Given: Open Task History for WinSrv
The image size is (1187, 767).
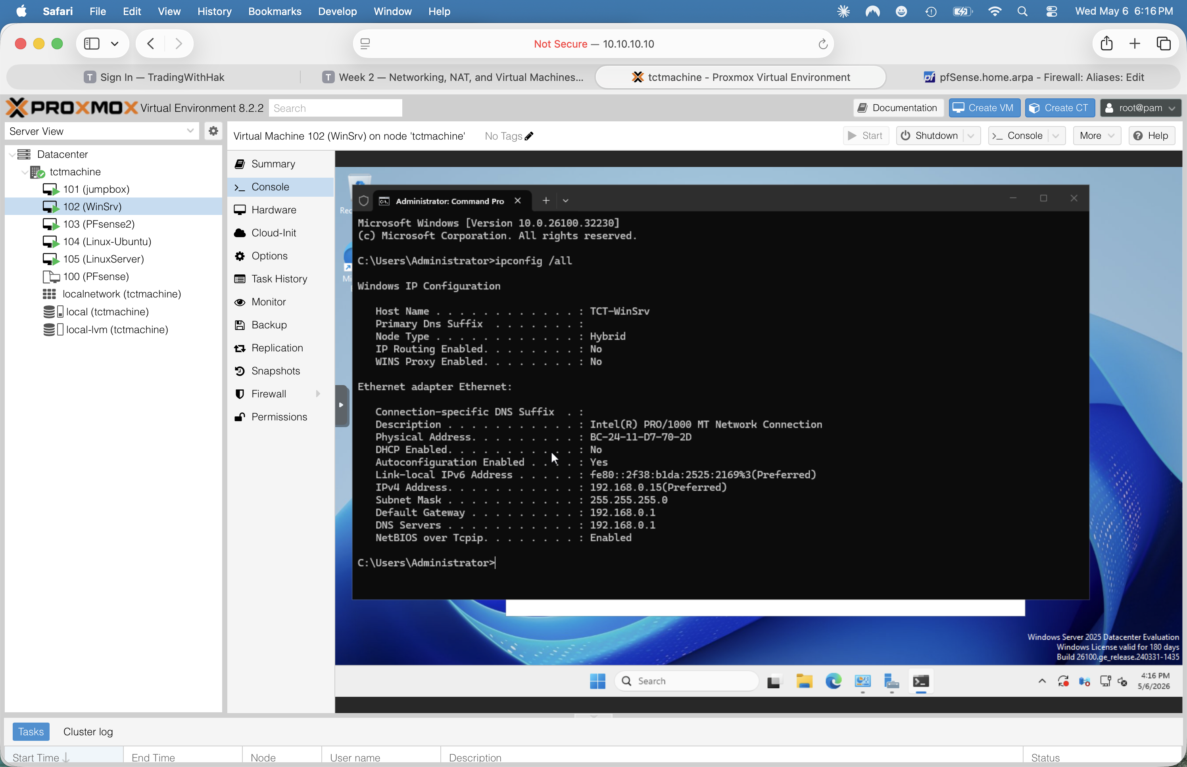Looking at the screenshot, I should [x=280, y=279].
